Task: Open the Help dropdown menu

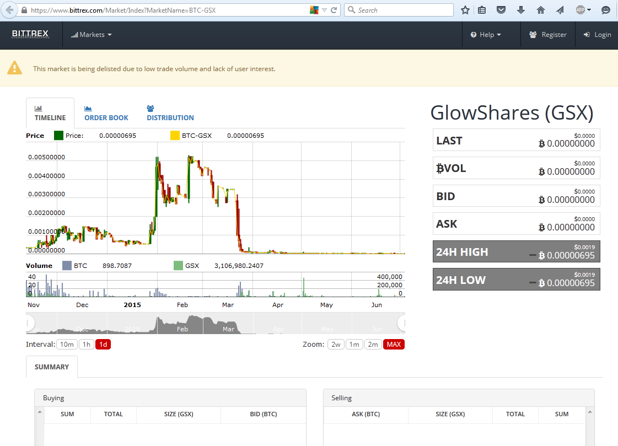Action: [x=486, y=35]
